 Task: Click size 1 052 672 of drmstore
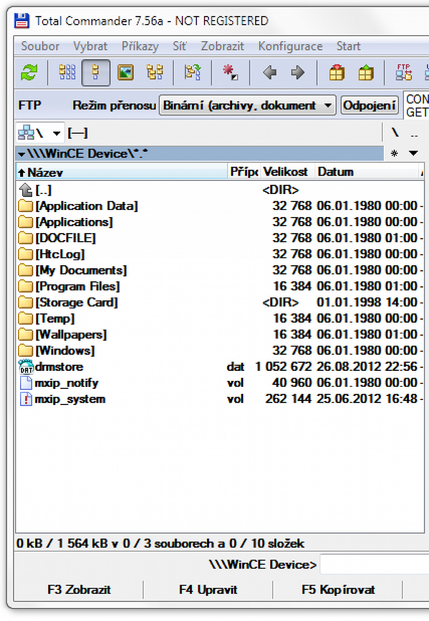pyautogui.click(x=284, y=367)
